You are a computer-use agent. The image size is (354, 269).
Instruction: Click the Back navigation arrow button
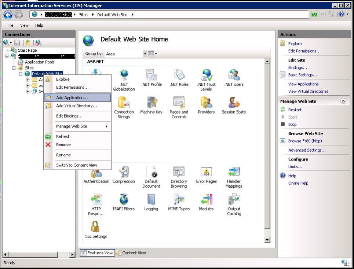point(8,15)
